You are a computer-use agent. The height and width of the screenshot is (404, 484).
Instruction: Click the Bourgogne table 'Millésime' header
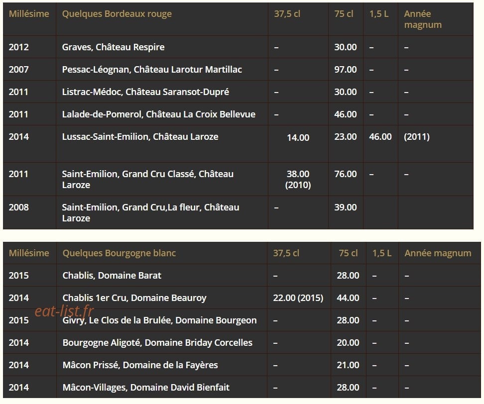(x=29, y=253)
